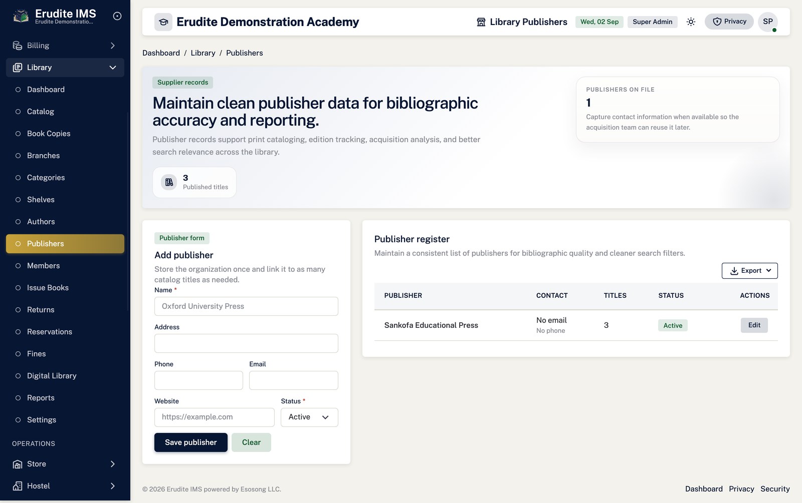
Task: Expand the Store menu chevron
Action: click(x=113, y=464)
